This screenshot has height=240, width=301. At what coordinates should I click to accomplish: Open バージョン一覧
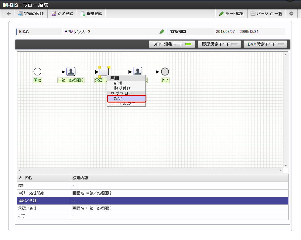(x=266, y=14)
